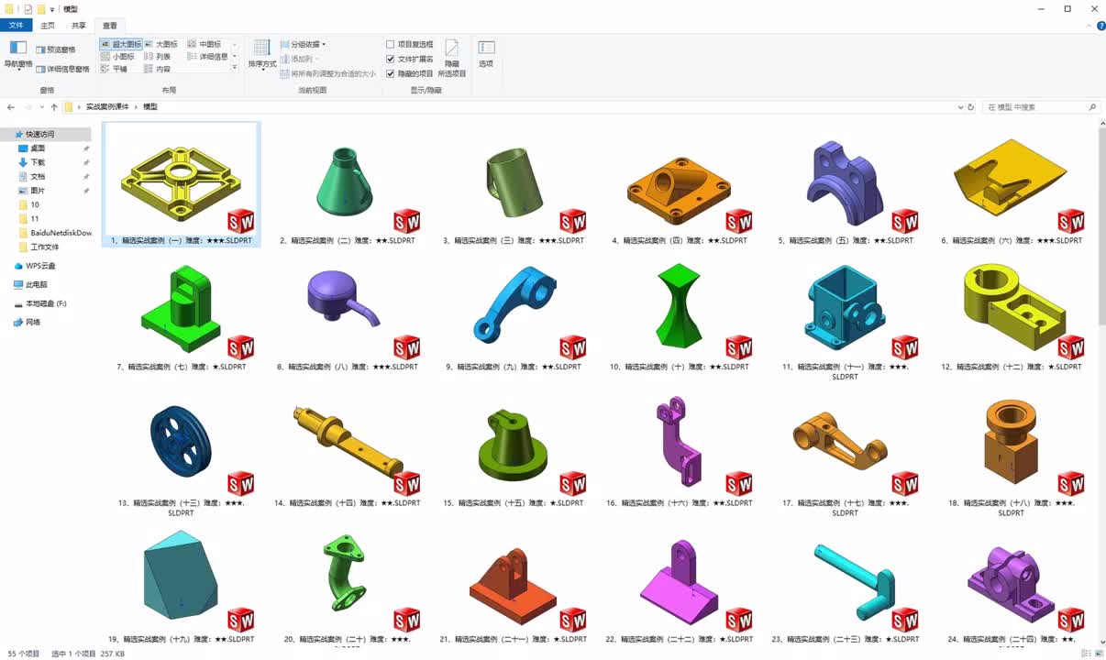The height and width of the screenshot is (660, 1106).
Task: Switch layout to 内容 content view
Action: point(158,69)
